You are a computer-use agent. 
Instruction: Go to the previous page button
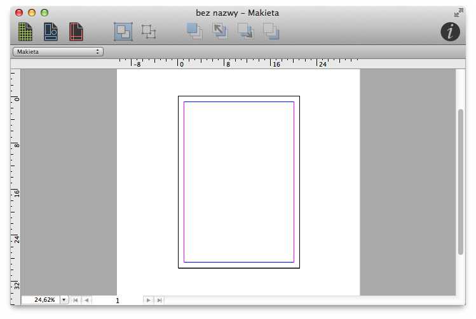pyautogui.click(x=86, y=300)
